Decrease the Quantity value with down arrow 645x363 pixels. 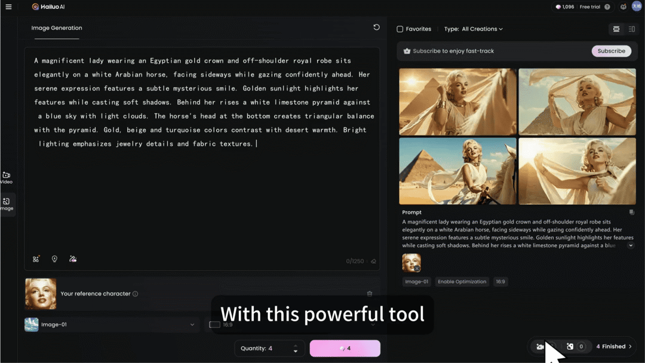(x=296, y=351)
